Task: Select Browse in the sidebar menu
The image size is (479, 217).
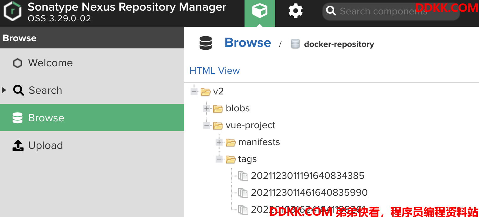Action: (x=92, y=118)
